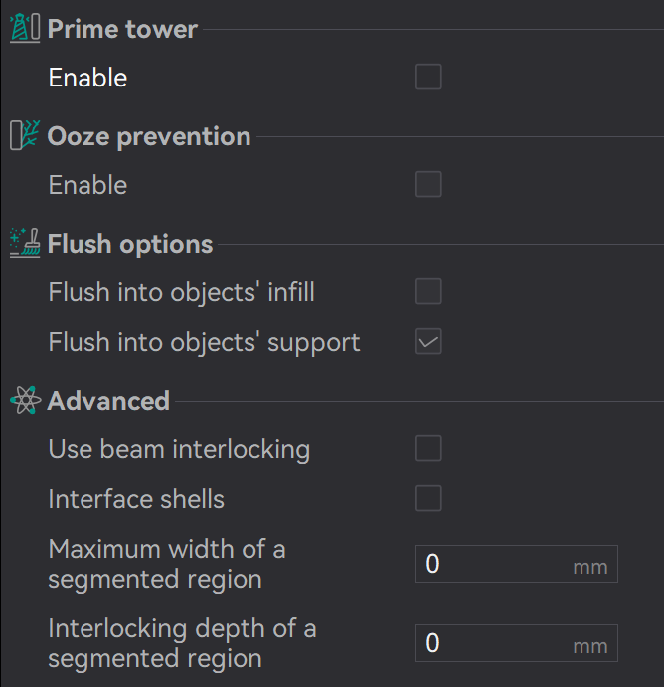Focus the Maximum width segmented region field
This screenshot has width=664, height=687.
coord(492,564)
